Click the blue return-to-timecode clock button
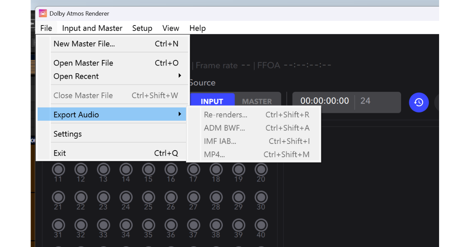The width and height of the screenshot is (470, 247). click(x=419, y=102)
